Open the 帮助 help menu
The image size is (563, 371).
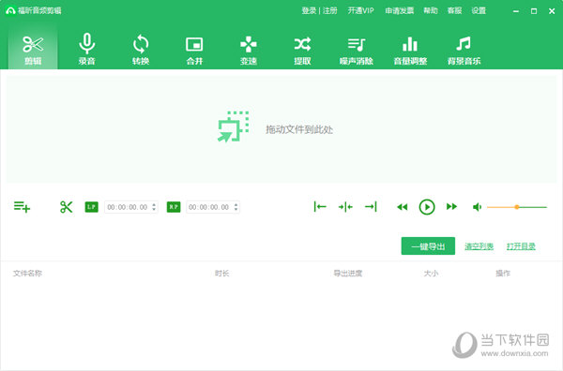point(431,10)
